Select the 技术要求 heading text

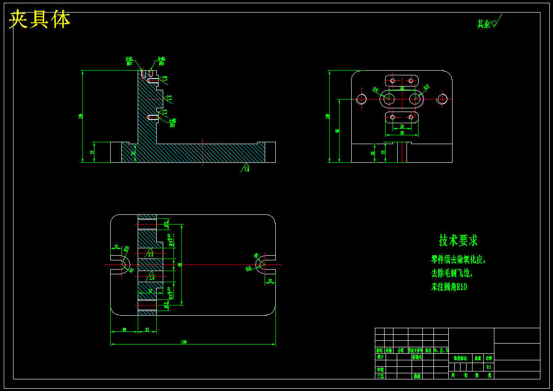coord(458,240)
